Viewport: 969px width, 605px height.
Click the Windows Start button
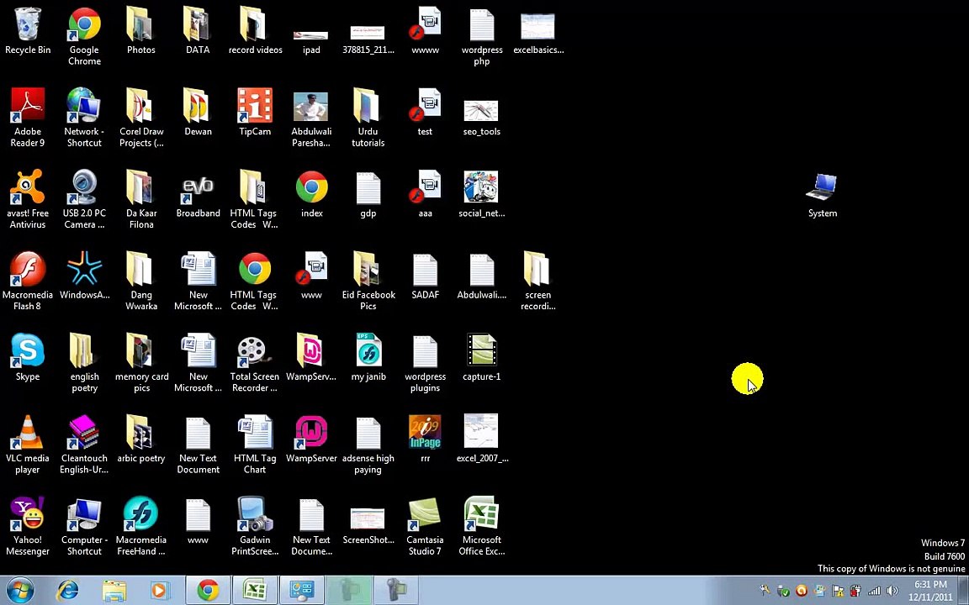click(20, 590)
